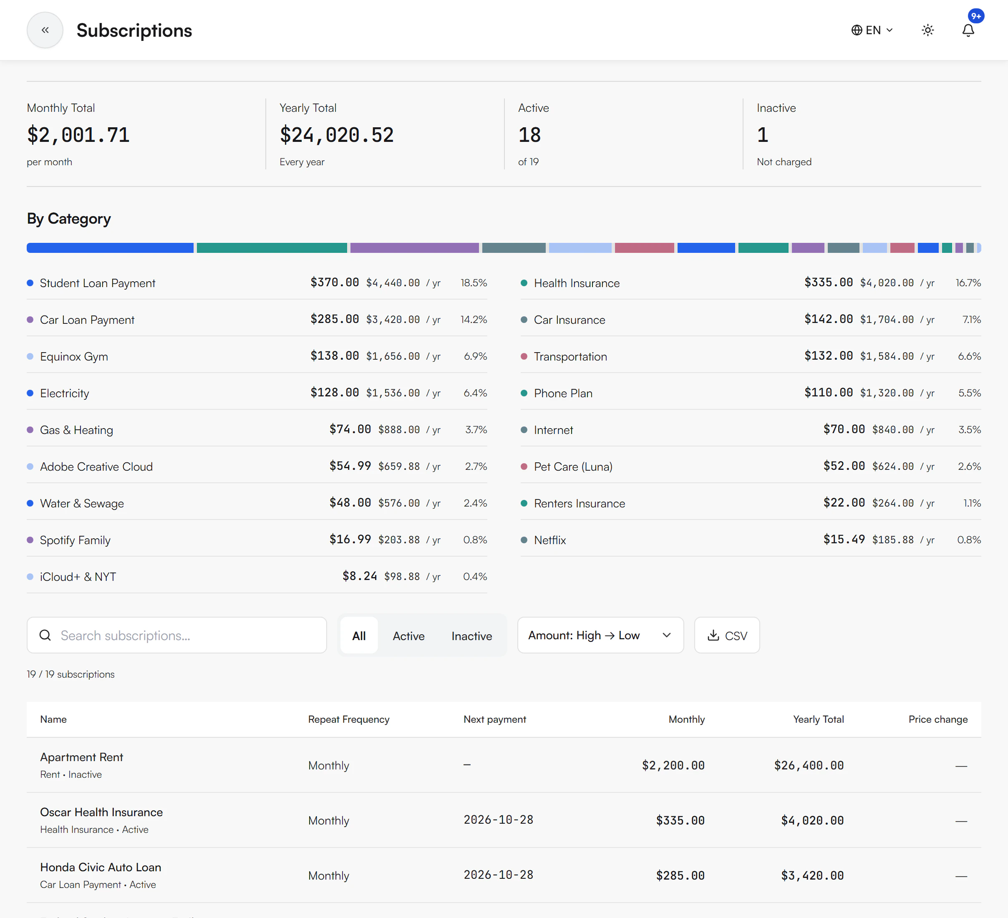Open the globe language icon
This screenshot has width=1008, height=918.
[857, 30]
